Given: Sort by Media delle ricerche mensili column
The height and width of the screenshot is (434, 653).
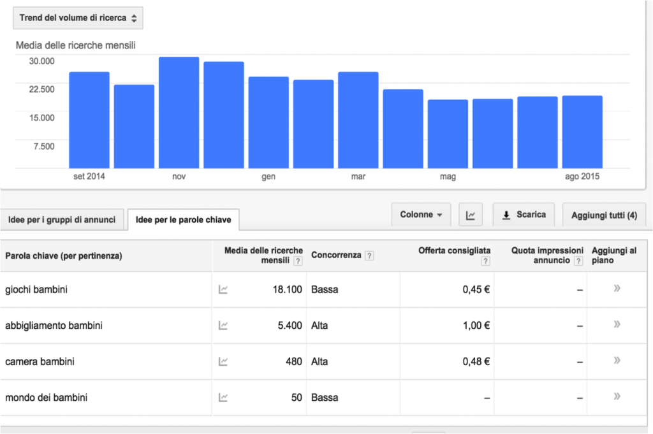Looking at the screenshot, I should [263, 256].
